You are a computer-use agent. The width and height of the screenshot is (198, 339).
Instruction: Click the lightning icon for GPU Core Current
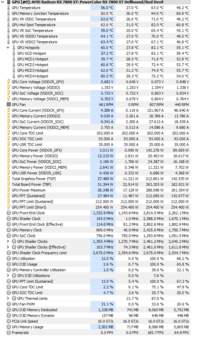pos(9,110)
